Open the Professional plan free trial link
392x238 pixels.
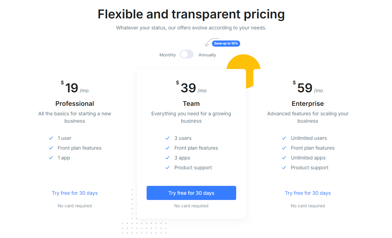point(75,193)
